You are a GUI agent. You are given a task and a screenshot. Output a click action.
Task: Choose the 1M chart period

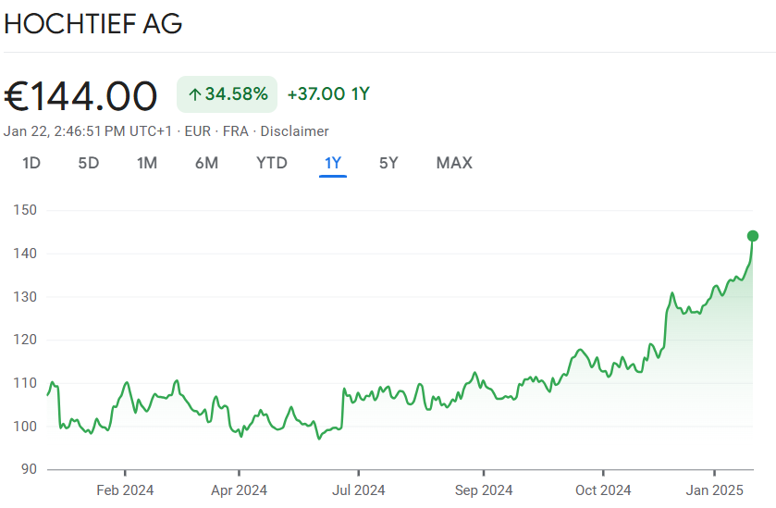tap(147, 163)
